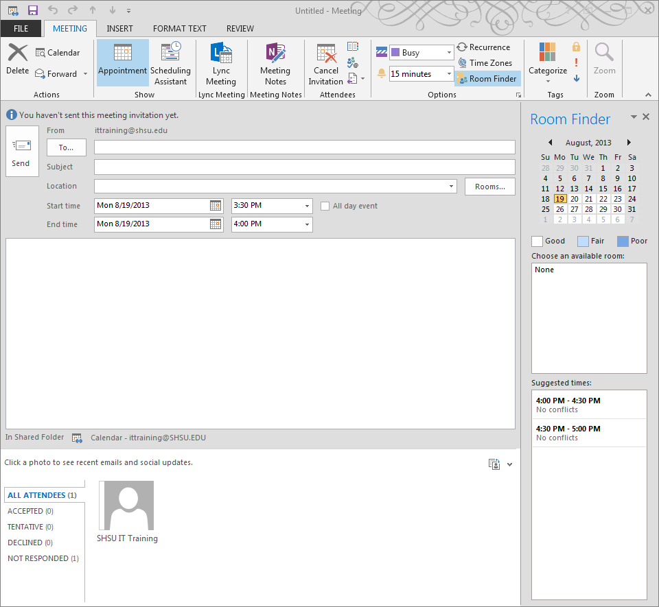Select August 20 in Room Finder calendar

pyautogui.click(x=575, y=199)
